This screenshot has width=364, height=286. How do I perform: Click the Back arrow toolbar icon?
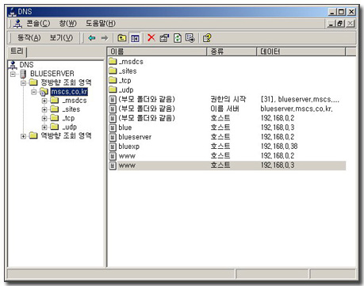pos(92,38)
